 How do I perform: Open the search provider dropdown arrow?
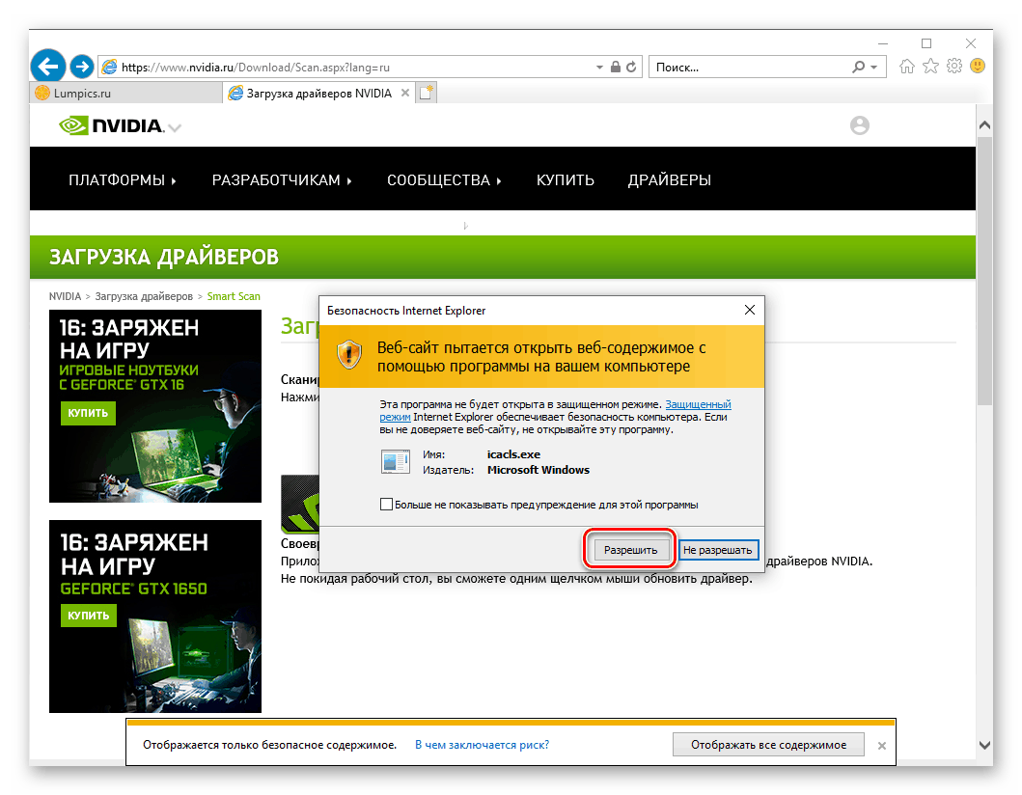[x=874, y=68]
